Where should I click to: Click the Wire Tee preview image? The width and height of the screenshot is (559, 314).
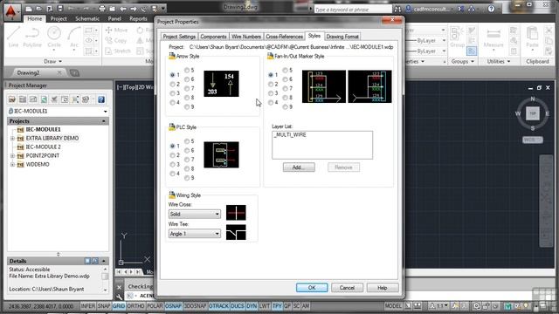click(236, 232)
